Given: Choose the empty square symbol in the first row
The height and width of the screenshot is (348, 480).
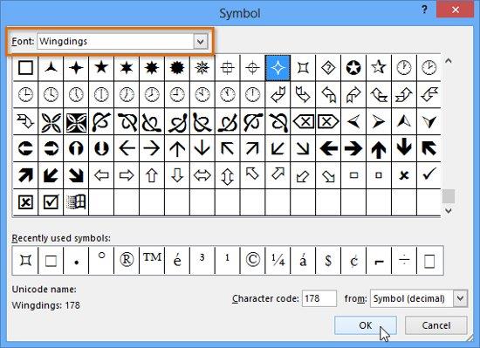Looking at the screenshot, I should point(25,68).
